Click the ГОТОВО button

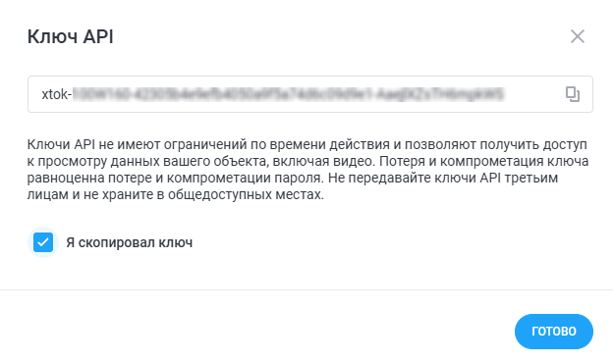[554, 332]
